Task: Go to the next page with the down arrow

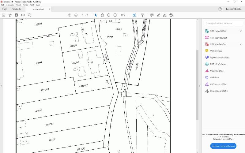Action: point(76,15)
